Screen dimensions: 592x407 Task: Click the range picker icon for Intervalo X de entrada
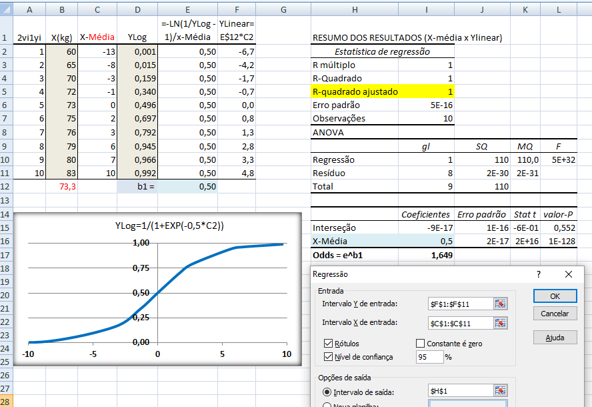500,323
